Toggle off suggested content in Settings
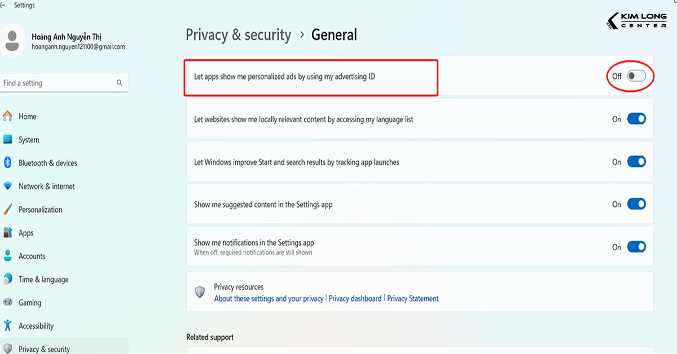The height and width of the screenshot is (354, 677). pos(636,204)
